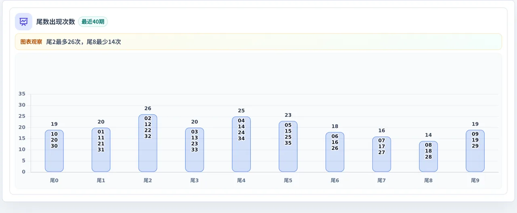Click the 尾8 x-axis label
The image size is (517, 213).
click(x=429, y=181)
